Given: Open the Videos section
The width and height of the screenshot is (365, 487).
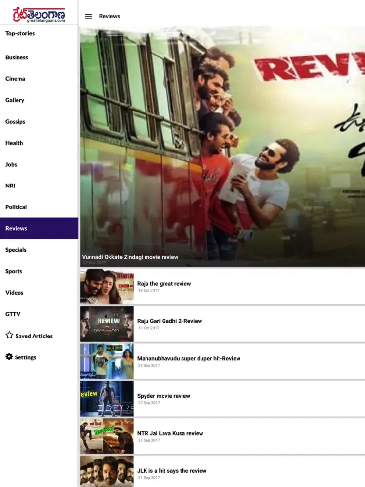Looking at the screenshot, I should point(14,293).
